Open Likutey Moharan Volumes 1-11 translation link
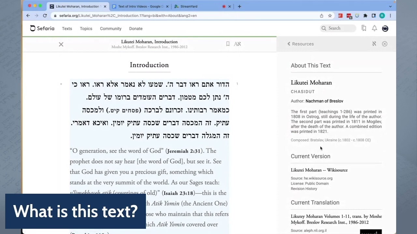The width and height of the screenshot is (417, 234). (336, 219)
